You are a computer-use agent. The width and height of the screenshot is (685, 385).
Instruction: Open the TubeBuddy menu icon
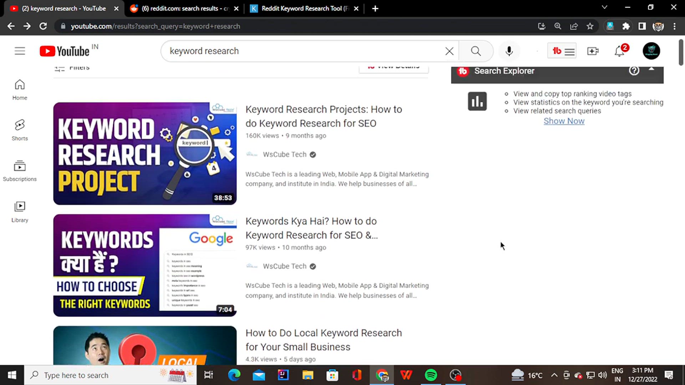pyautogui.click(x=562, y=51)
